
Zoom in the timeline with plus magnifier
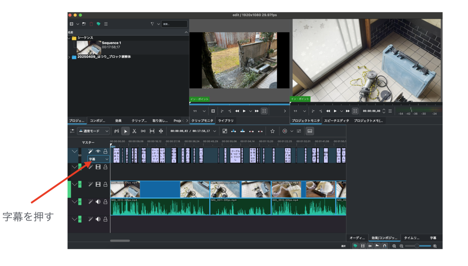pyautogui.click(x=435, y=246)
